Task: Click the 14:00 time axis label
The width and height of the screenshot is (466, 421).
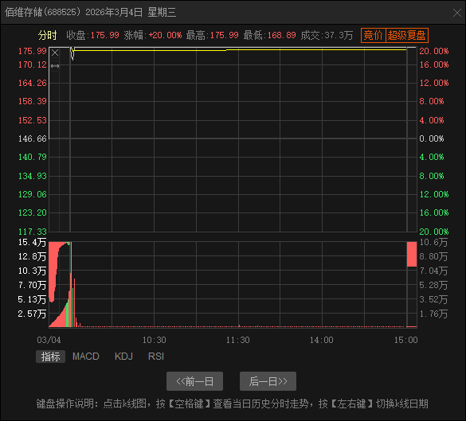Action: 322,340
